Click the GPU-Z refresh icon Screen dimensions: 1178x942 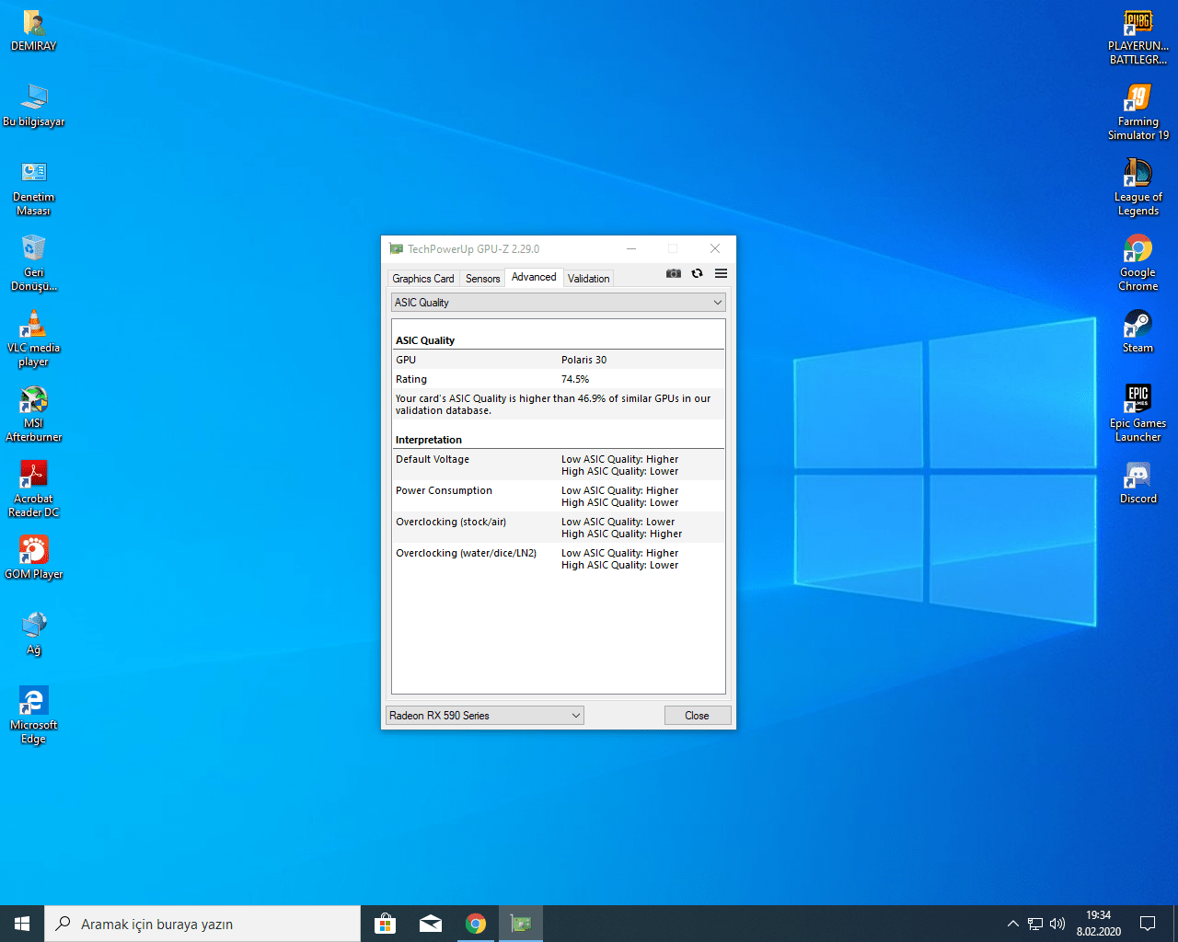[x=697, y=273]
